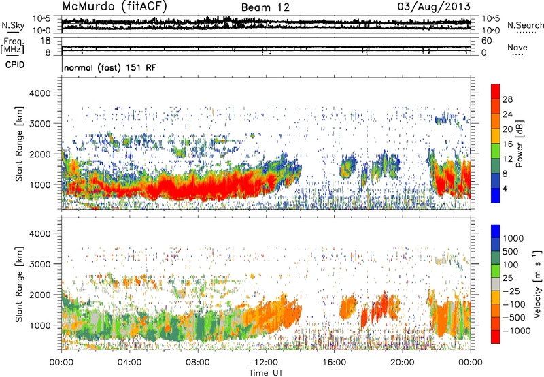
Task: Click the 28 label on power colorbar
Action: 507,99
